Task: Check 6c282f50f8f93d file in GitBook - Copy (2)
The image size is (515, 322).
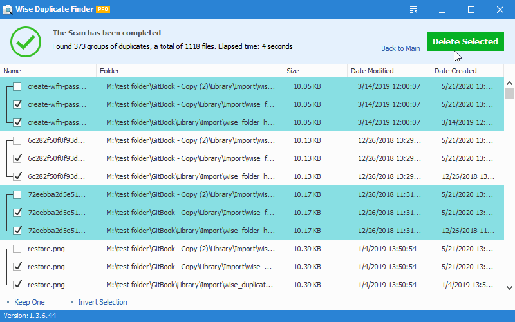Action: click(17, 140)
